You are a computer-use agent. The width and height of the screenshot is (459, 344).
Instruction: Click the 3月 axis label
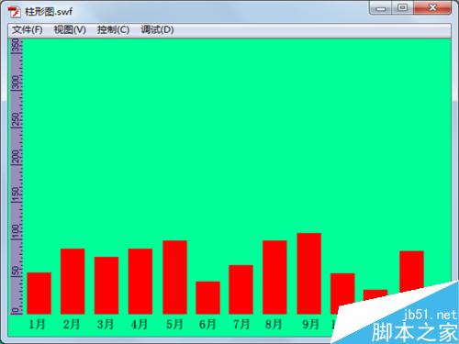[x=106, y=324]
